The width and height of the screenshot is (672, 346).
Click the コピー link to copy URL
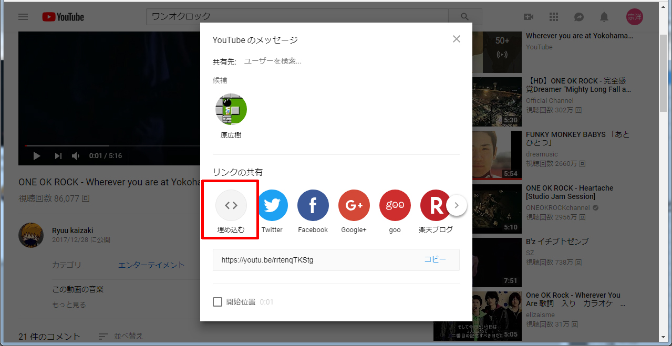435,260
